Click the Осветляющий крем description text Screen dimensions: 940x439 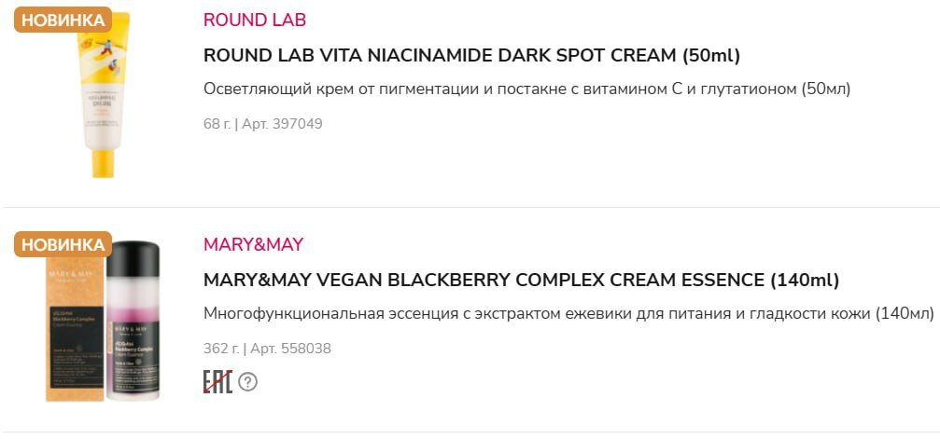click(x=526, y=89)
